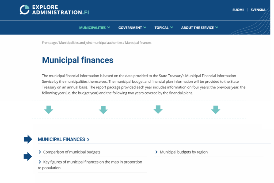Open Key figures of municipal finances map link
274x183 pixels.
92,162
